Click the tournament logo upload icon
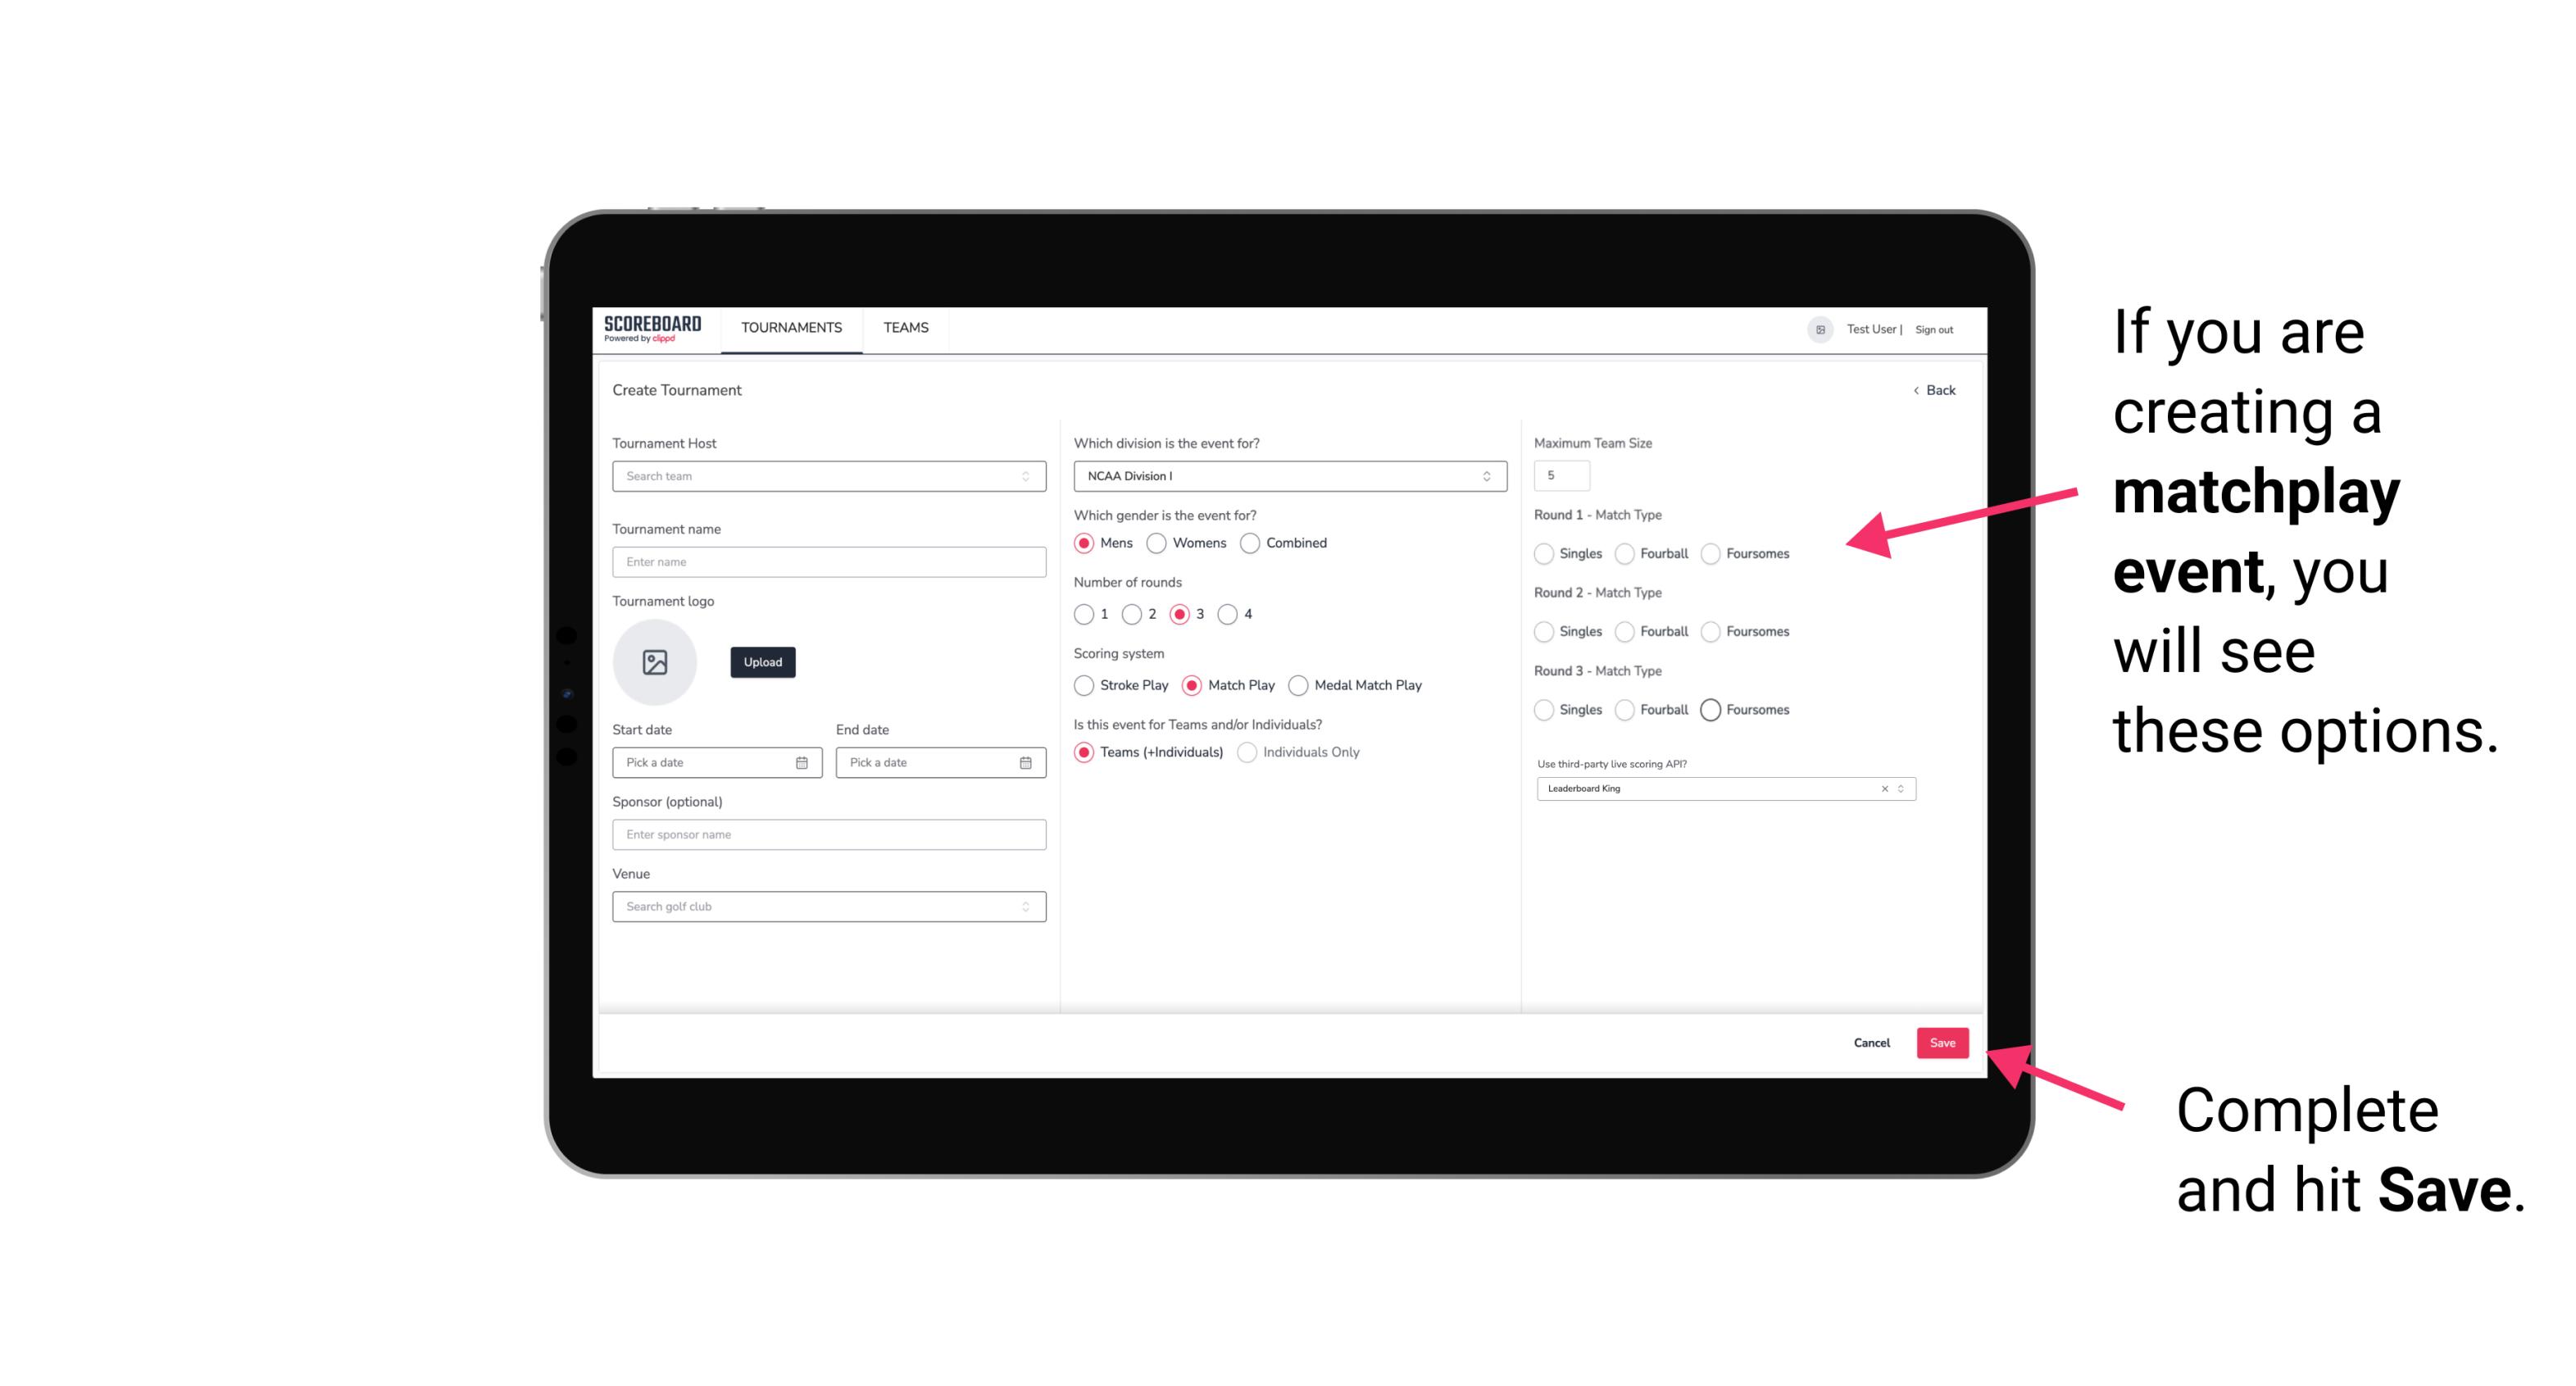The image size is (2576, 1386). point(655,662)
